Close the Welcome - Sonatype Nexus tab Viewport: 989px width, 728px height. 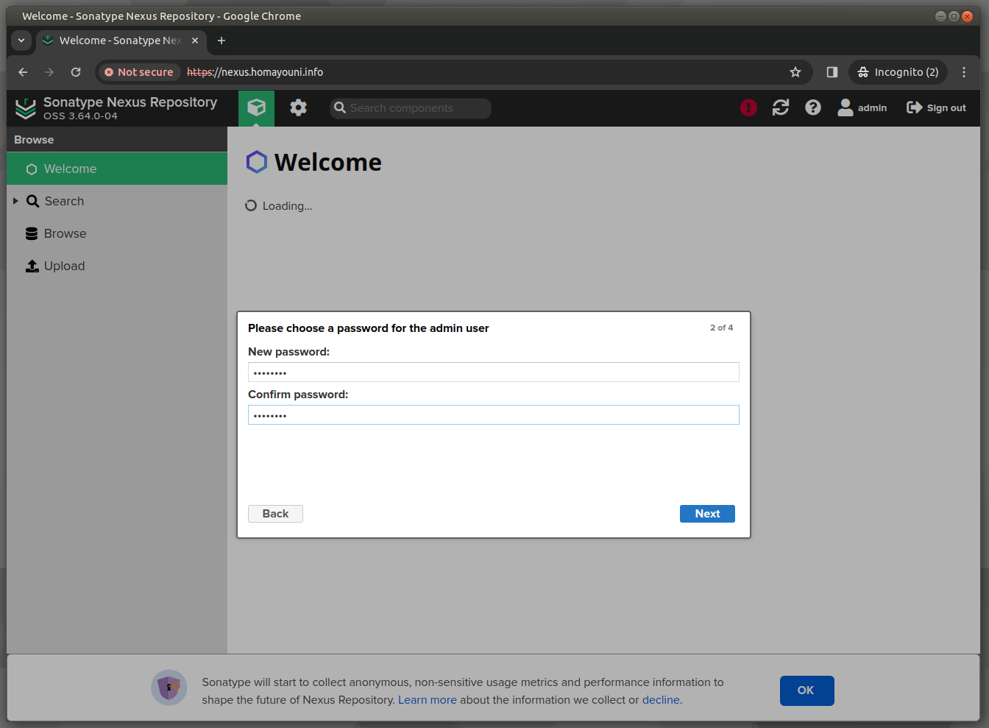tap(195, 40)
